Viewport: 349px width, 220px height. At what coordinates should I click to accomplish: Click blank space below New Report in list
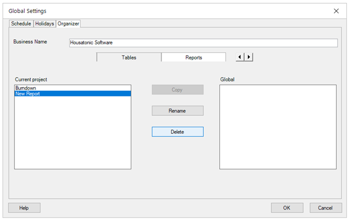click(72, 135)
